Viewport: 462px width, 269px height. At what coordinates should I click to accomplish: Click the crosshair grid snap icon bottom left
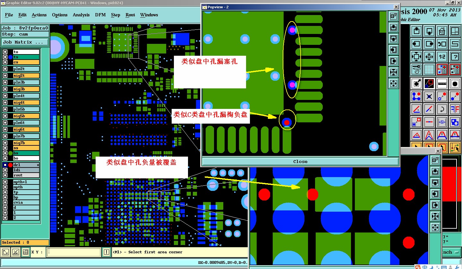[26, 252]
